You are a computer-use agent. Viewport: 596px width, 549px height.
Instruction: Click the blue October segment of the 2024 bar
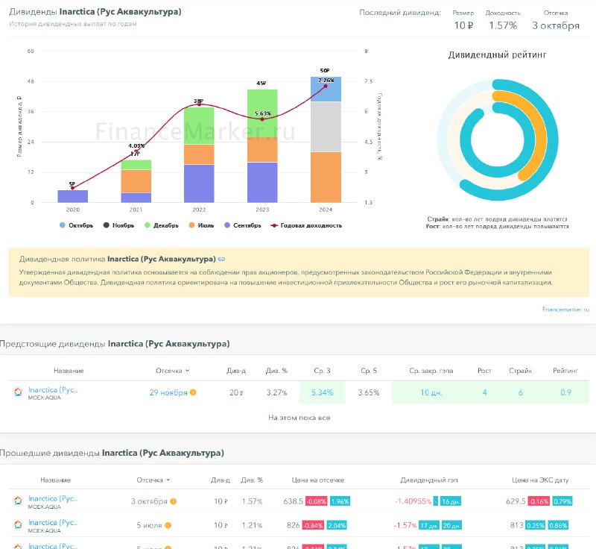(326, 90)
